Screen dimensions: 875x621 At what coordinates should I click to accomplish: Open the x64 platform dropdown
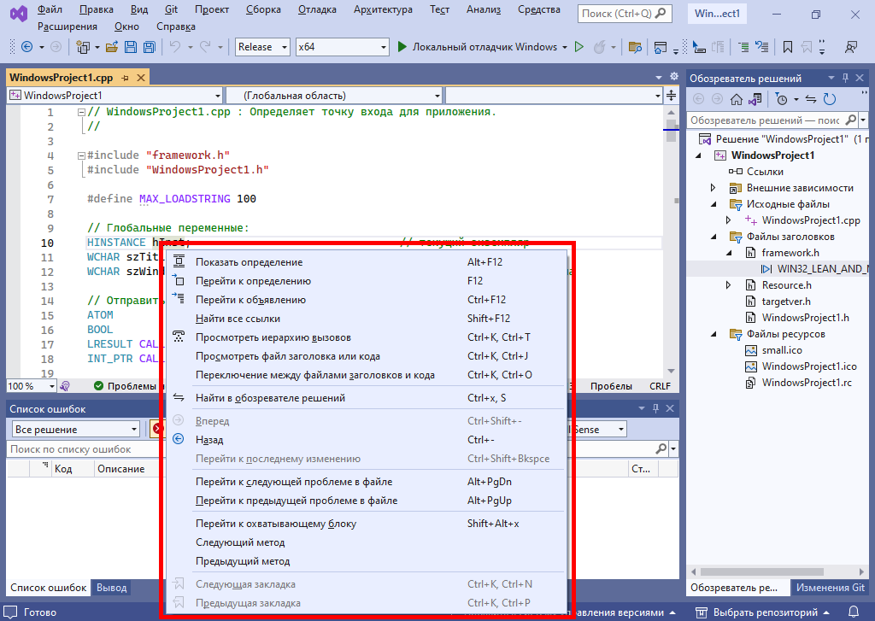[x=342, y=47]
